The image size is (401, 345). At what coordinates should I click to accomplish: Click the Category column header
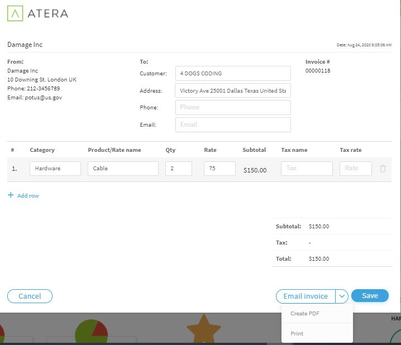click(42, 150)
